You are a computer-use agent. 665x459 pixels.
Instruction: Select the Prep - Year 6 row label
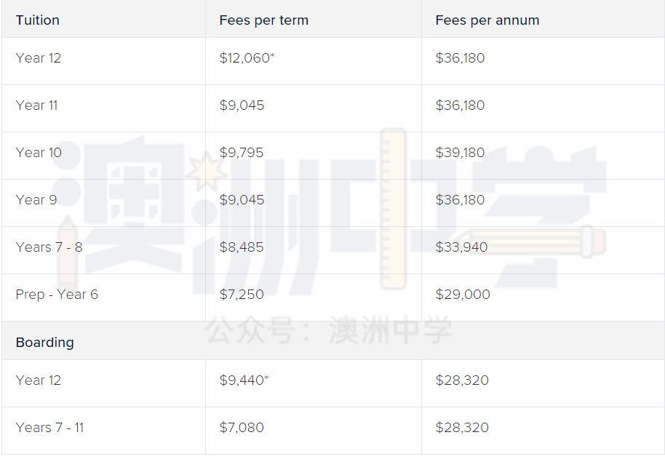click(57, 294)
